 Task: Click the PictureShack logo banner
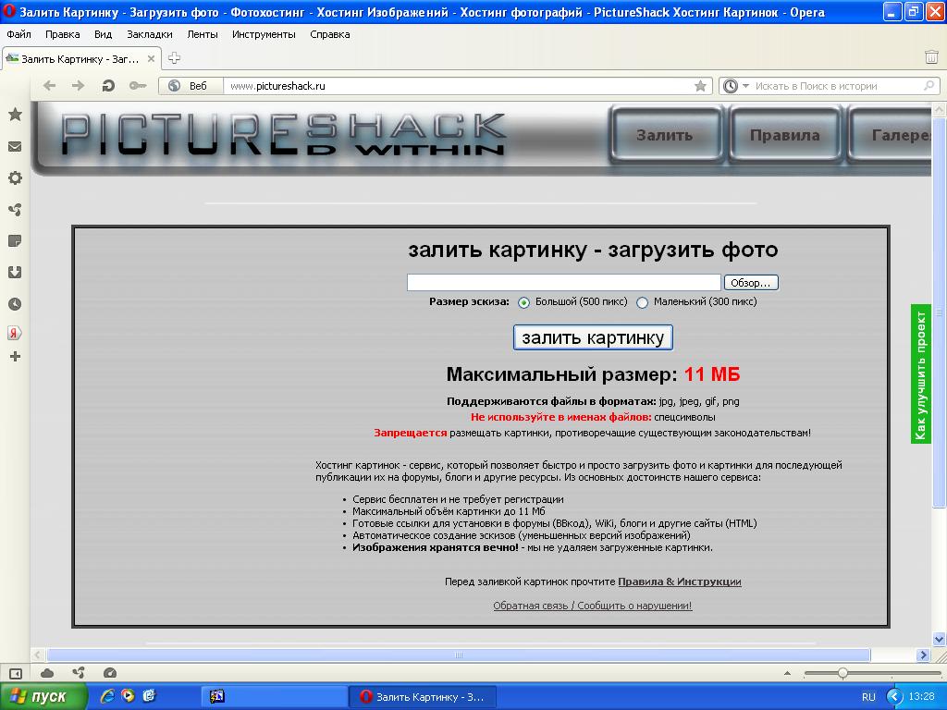283,134
